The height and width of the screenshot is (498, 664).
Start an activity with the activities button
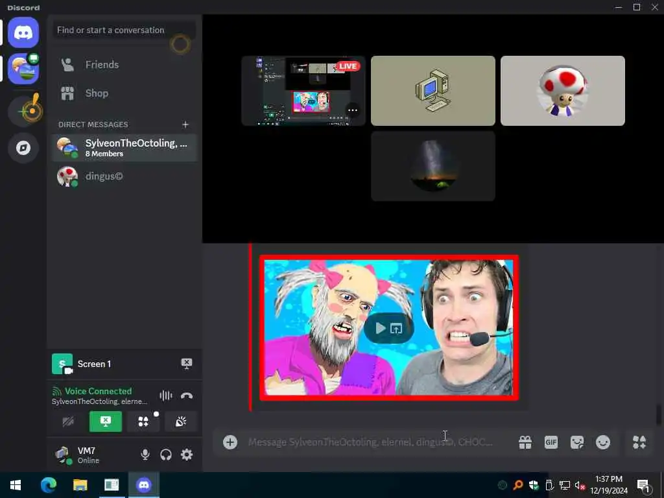[x=143, y=421]
